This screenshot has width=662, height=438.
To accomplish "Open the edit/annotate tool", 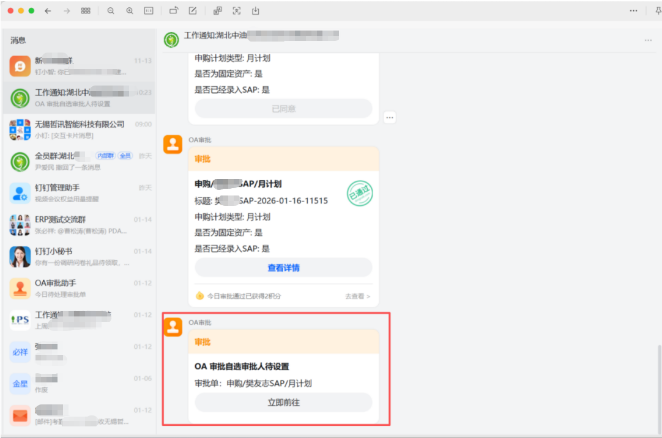I will point(193,11).
